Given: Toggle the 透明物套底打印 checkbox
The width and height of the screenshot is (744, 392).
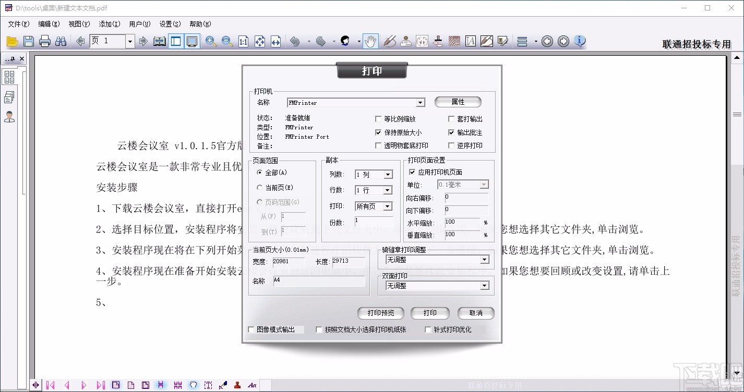Looking at the screenshot, I should [x=379, y=145].
